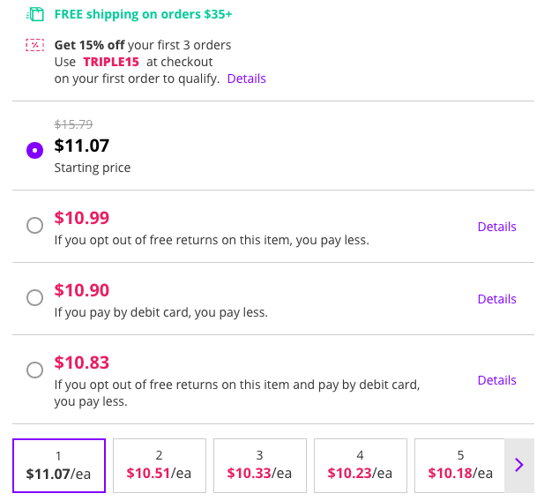Choose quantity 5 at $10.18 each
This screenshot has height=501, width=559.
460,465
